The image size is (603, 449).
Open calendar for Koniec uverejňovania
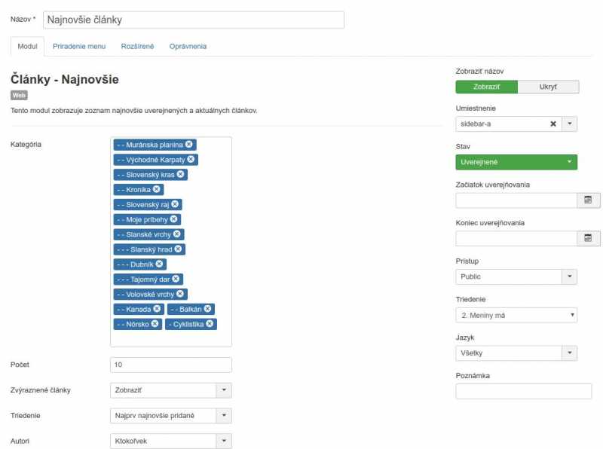coord(587,238)
